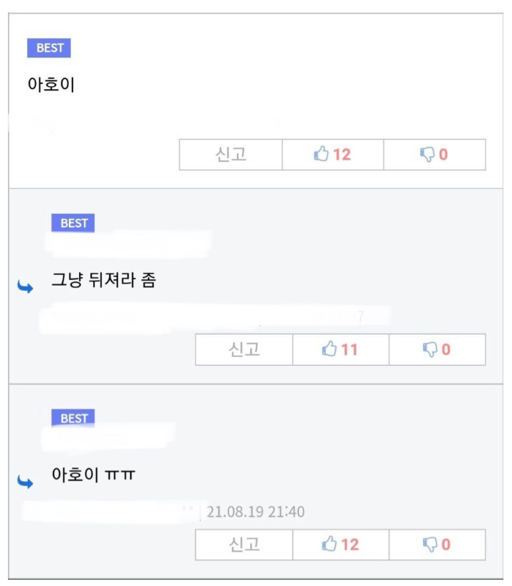Select the top comment text '아호이'

click(51, 85)
